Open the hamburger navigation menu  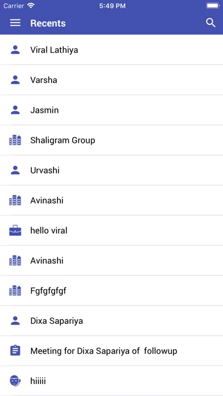pos(15,23)
